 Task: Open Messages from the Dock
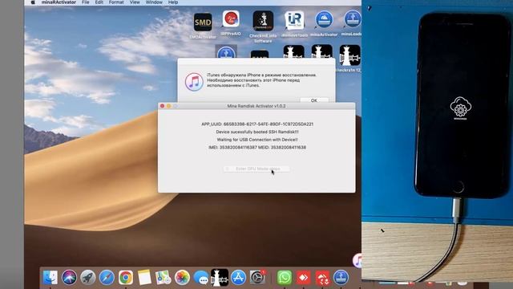[x=201, y=279]
